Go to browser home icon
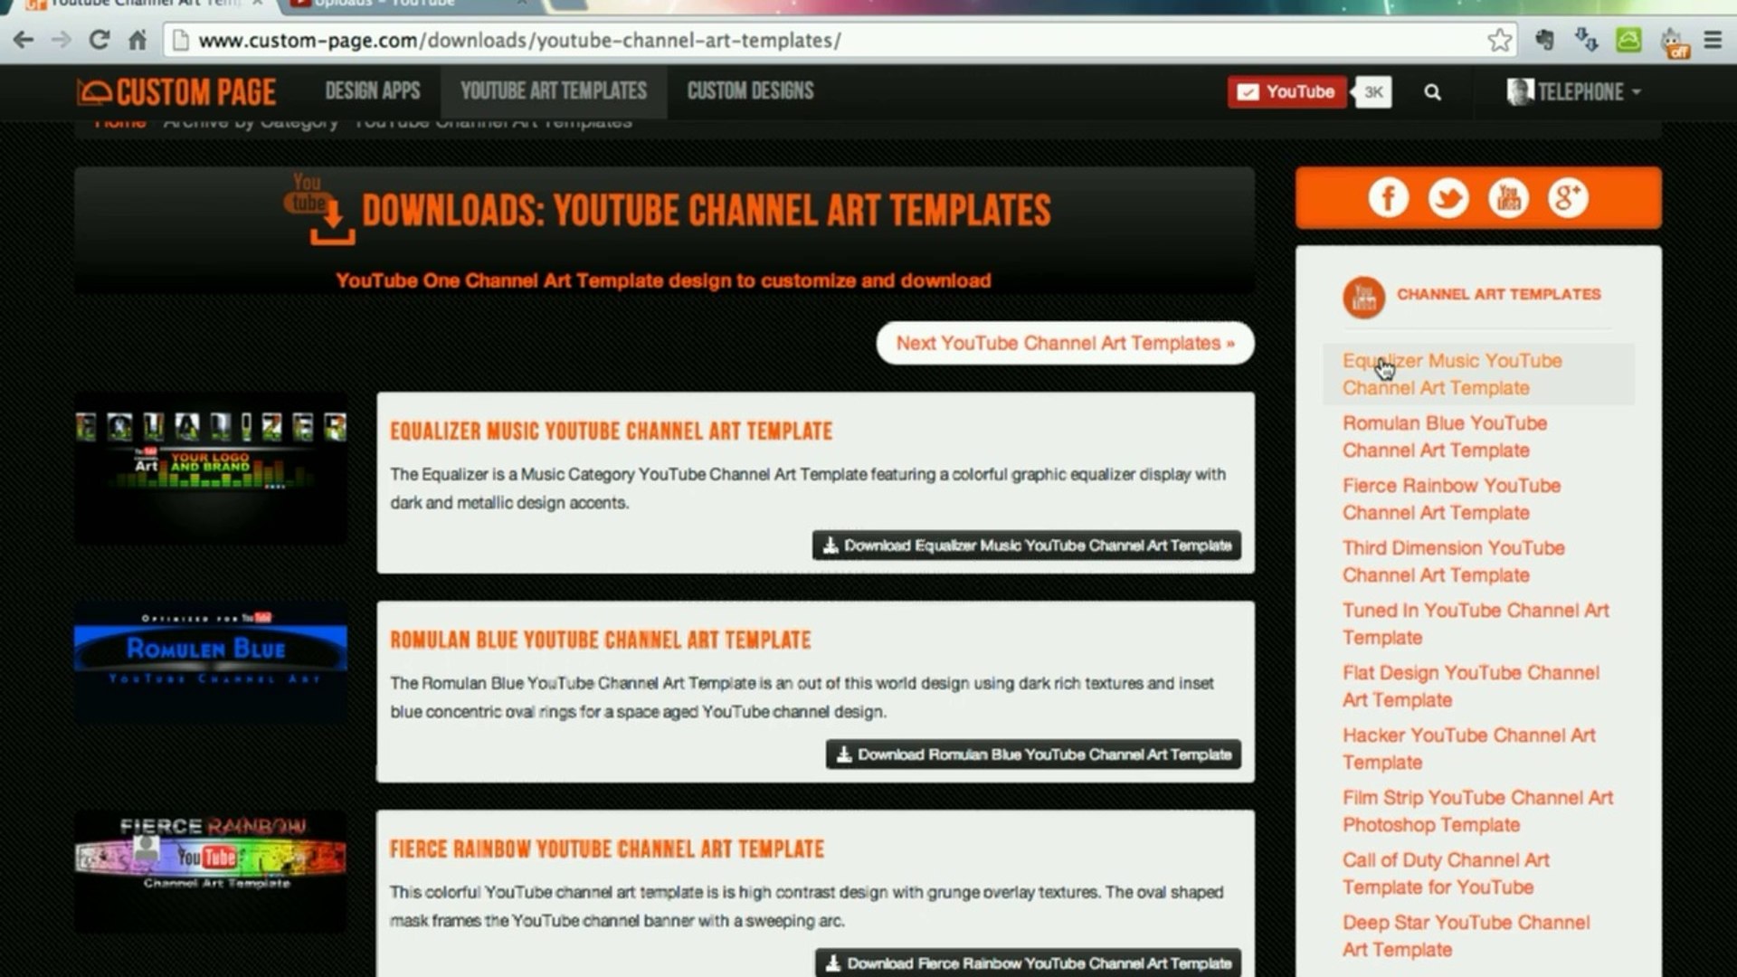 138,40
